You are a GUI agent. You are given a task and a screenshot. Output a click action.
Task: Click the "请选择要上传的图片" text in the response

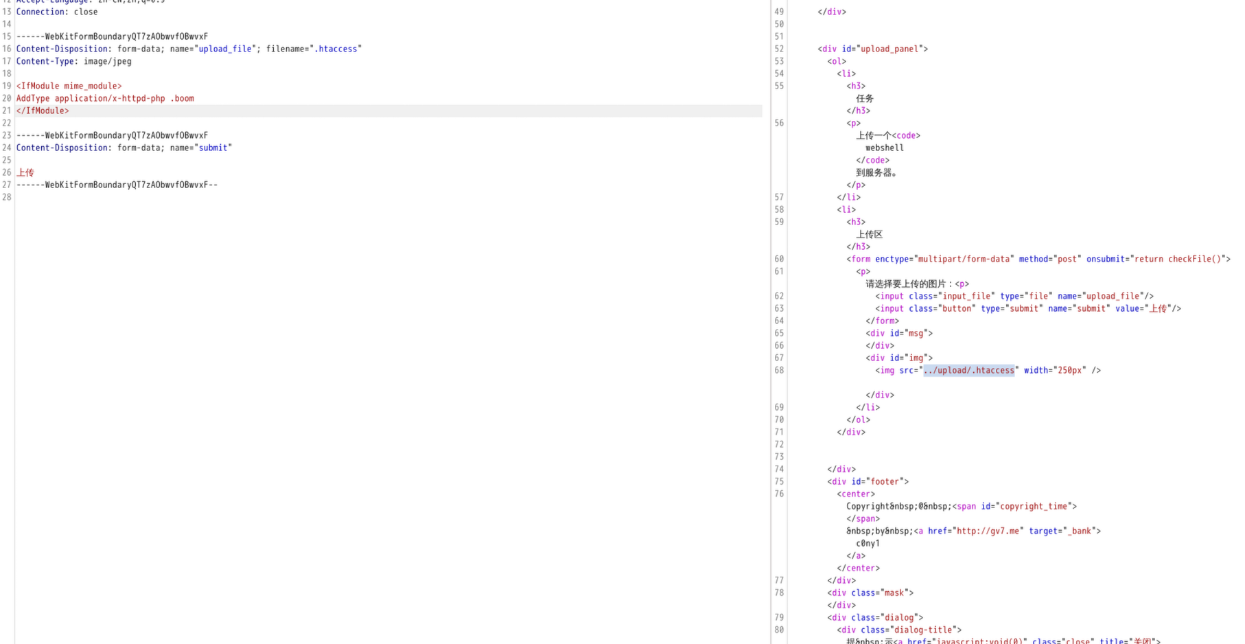pos(905,284)
